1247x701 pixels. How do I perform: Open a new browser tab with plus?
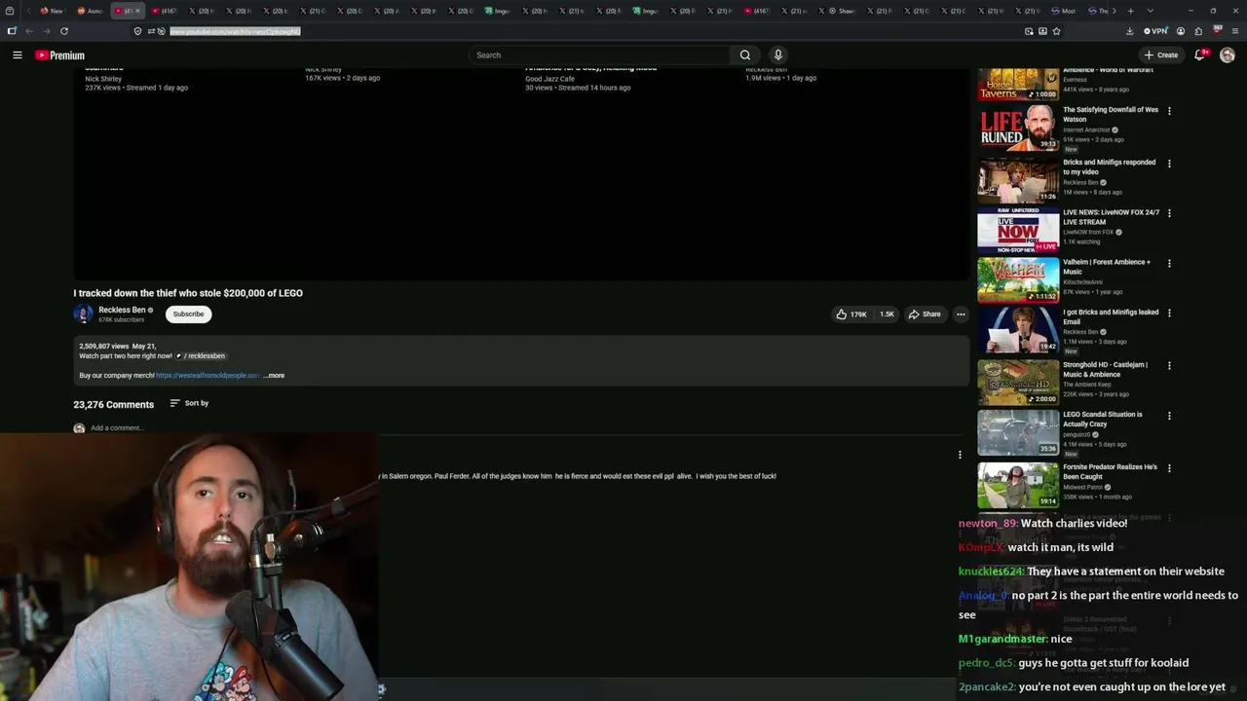tap(1130, 11)
